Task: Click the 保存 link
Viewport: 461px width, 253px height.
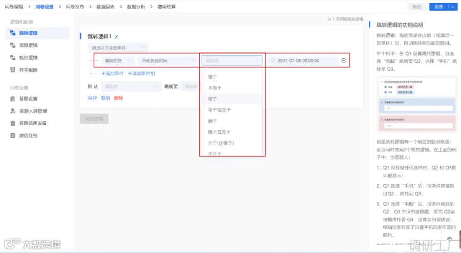Action: [92, 98]
